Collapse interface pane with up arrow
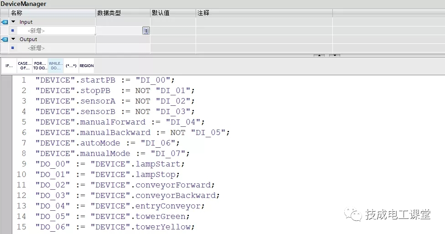445x234 pixels. click(x=319, y=55)
